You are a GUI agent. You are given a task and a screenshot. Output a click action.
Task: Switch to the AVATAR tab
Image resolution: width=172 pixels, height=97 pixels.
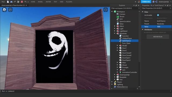tap(48, 2)
